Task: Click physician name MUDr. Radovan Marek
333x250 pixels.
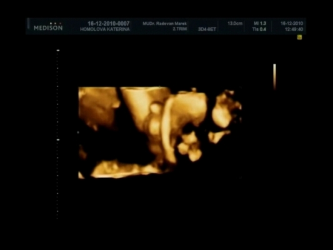Action: pyautogui.click(x=165, y=24)
